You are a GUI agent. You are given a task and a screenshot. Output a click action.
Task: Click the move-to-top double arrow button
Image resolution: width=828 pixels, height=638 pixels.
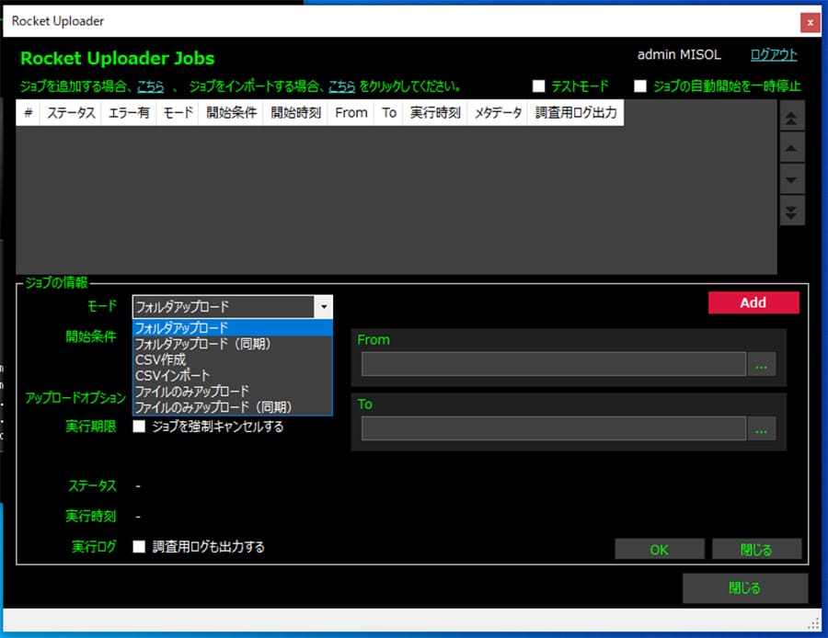[791, 117]
